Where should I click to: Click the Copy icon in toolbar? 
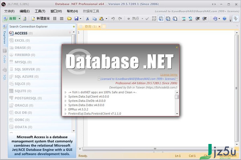tap(94, 19)
